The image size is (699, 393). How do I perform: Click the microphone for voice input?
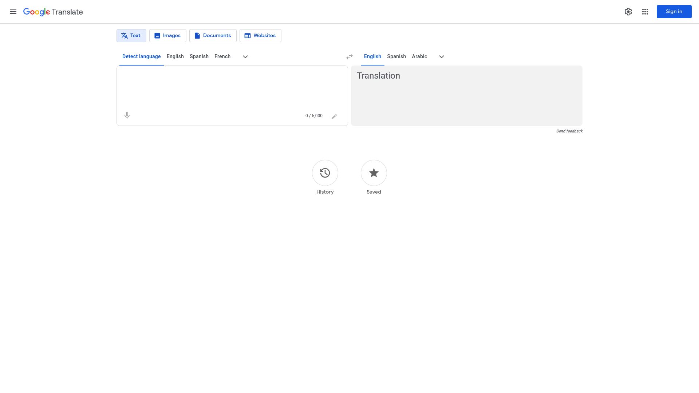coord(127,115)
